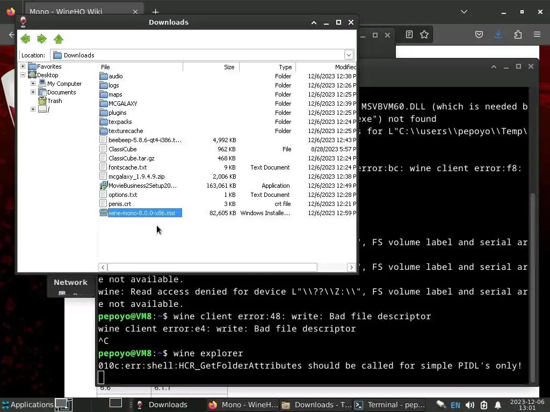Switch to Mono - WineH... Firefox taskbar entry
550x412 pixels.
pyautogui.click(x=243, y=404)
